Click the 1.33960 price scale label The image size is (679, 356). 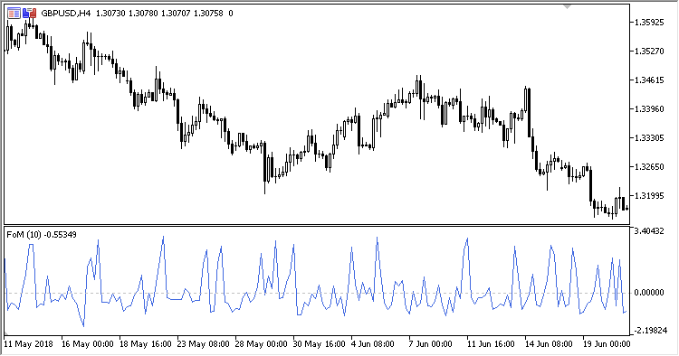[649, 108]
